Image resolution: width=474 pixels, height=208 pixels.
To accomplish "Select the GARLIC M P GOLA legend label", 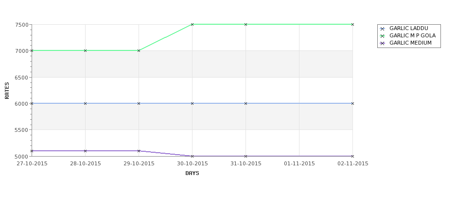I will [x=412, y=35].
